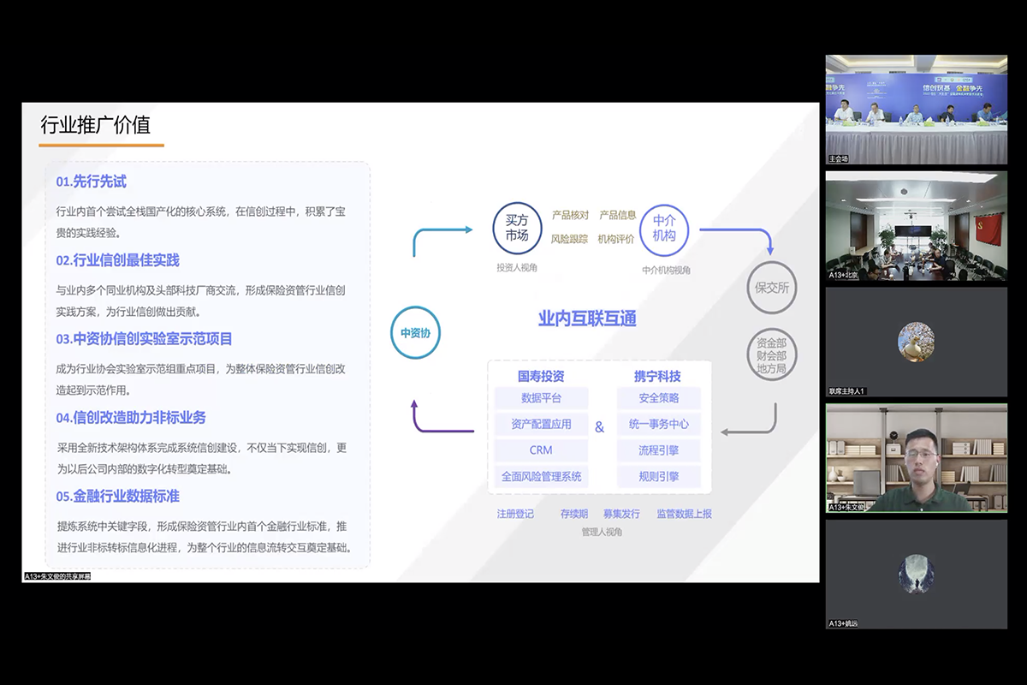
Task: Click the 数据平台 box
Action: [x=542, y=398]
